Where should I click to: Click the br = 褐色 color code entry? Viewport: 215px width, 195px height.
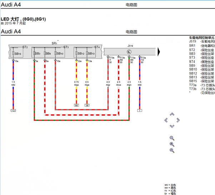tap(170, 194)
